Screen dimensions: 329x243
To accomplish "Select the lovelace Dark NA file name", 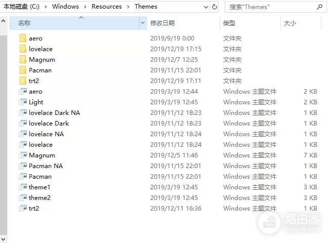I will [54, 113].
